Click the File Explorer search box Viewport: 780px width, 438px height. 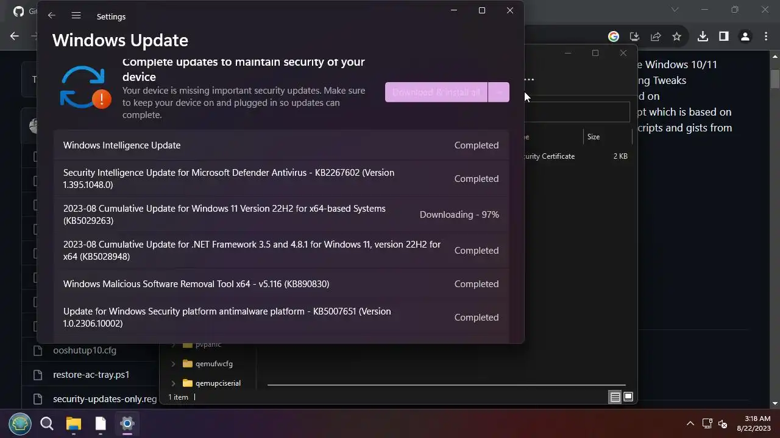(577, 111)
